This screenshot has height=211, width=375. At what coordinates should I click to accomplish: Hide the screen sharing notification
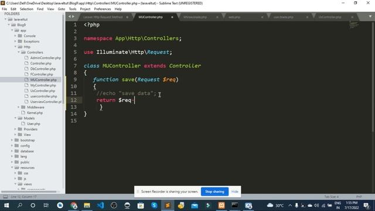click(x=234, y=192)
